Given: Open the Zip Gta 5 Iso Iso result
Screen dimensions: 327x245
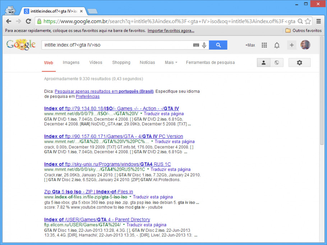Looking at the screenshot, I should pos(89,192).
